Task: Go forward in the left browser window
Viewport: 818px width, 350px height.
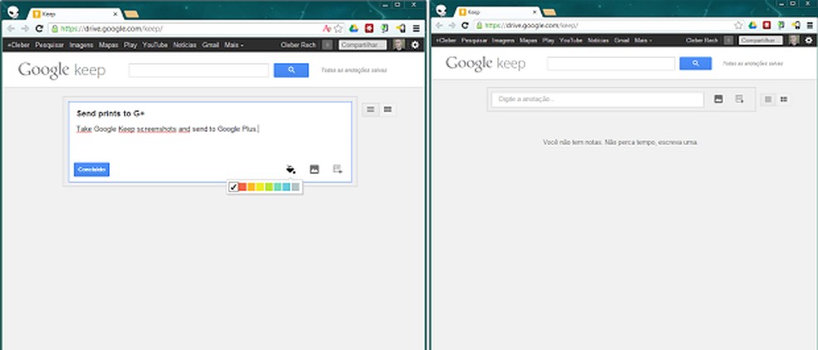Action: tap(24, 29)
